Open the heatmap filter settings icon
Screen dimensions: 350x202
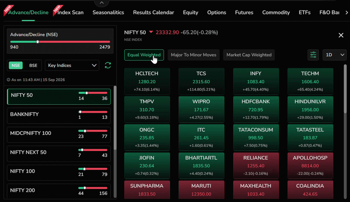(x=313, y=55)
